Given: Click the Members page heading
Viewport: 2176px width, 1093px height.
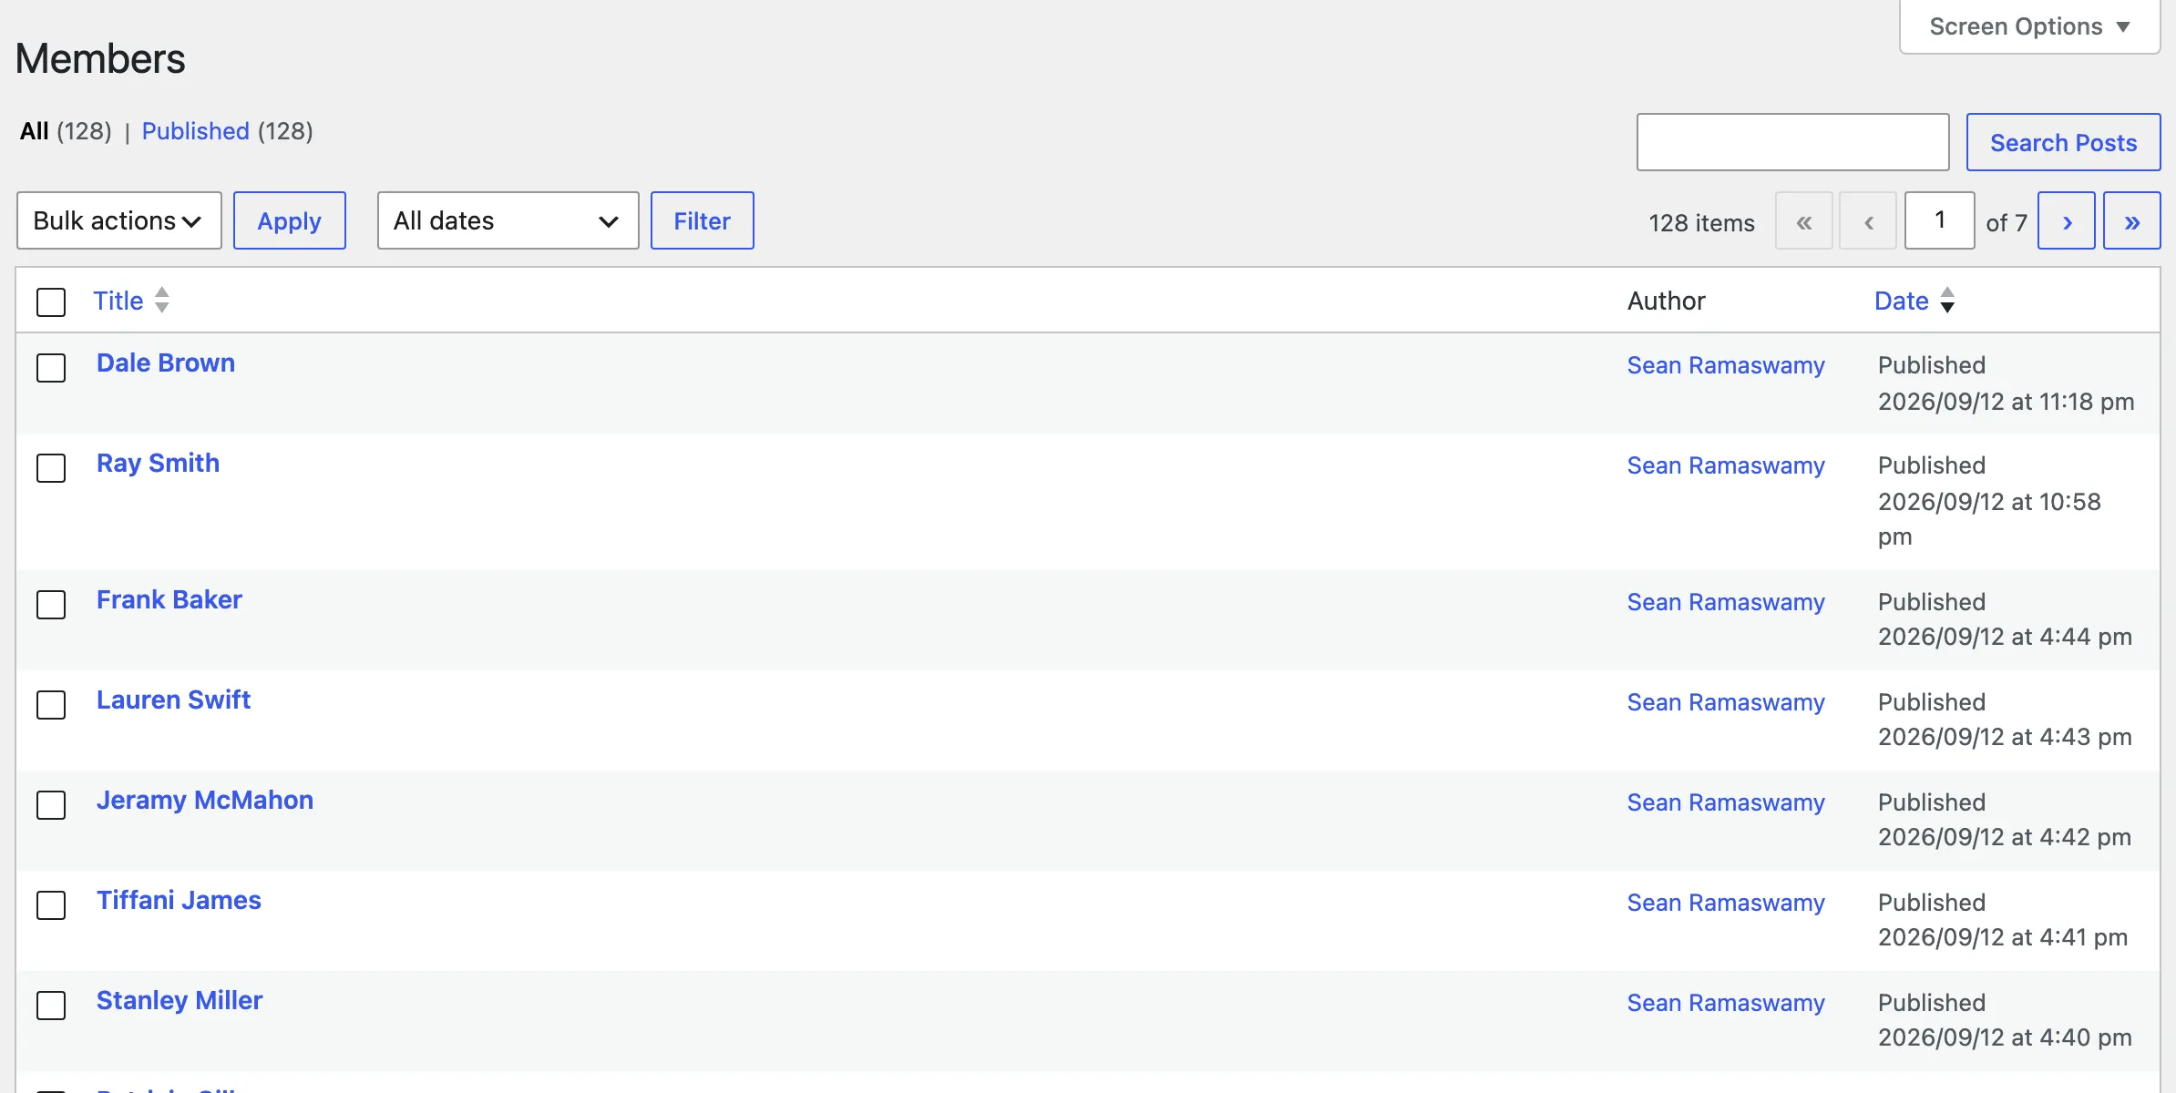Looking at the screenshot, I should (100, 58).
